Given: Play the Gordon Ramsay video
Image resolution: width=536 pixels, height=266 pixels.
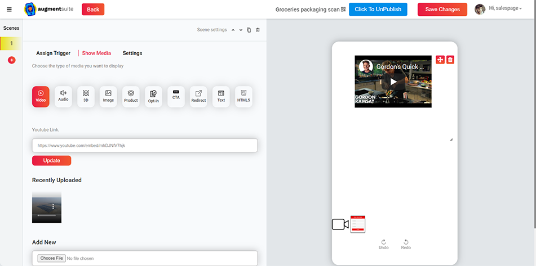Looking at the screenshot, I should pyautogui.click(x=393, y=82).
